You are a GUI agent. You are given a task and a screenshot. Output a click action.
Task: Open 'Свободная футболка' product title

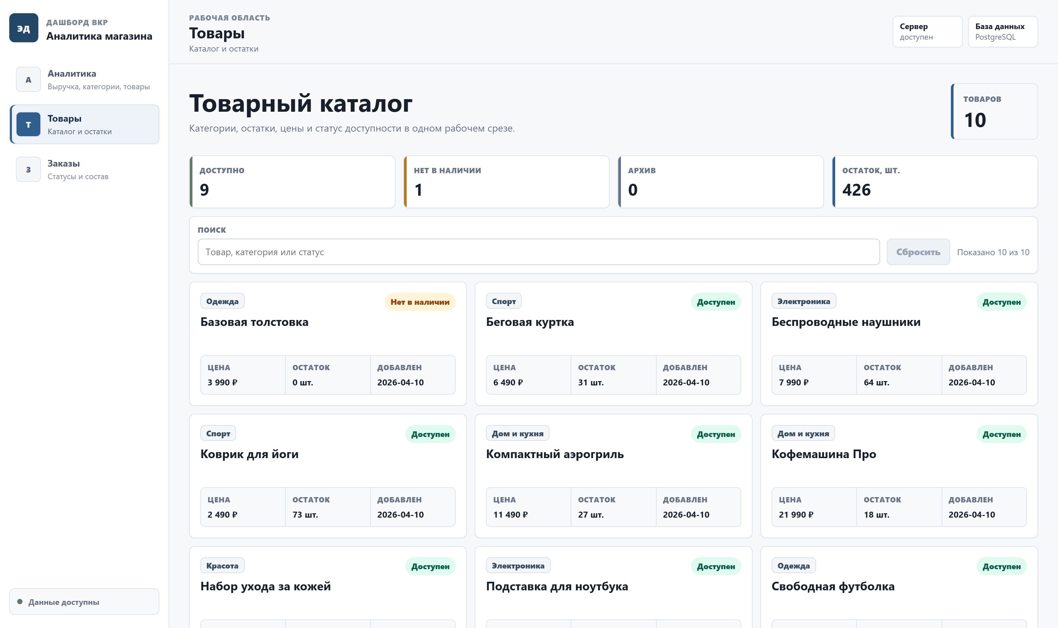(x=833, y=586)
